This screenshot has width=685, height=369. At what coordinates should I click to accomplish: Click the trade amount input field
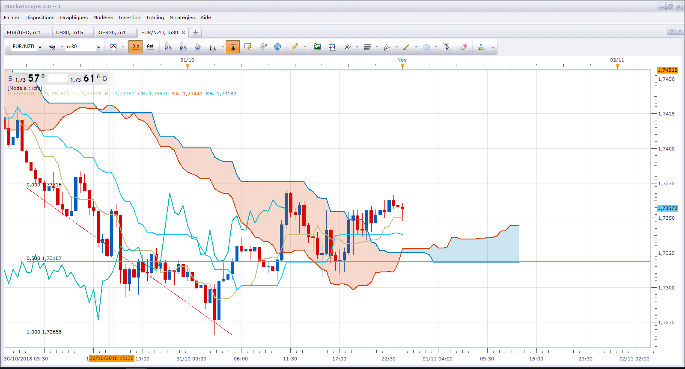[57, 78]
